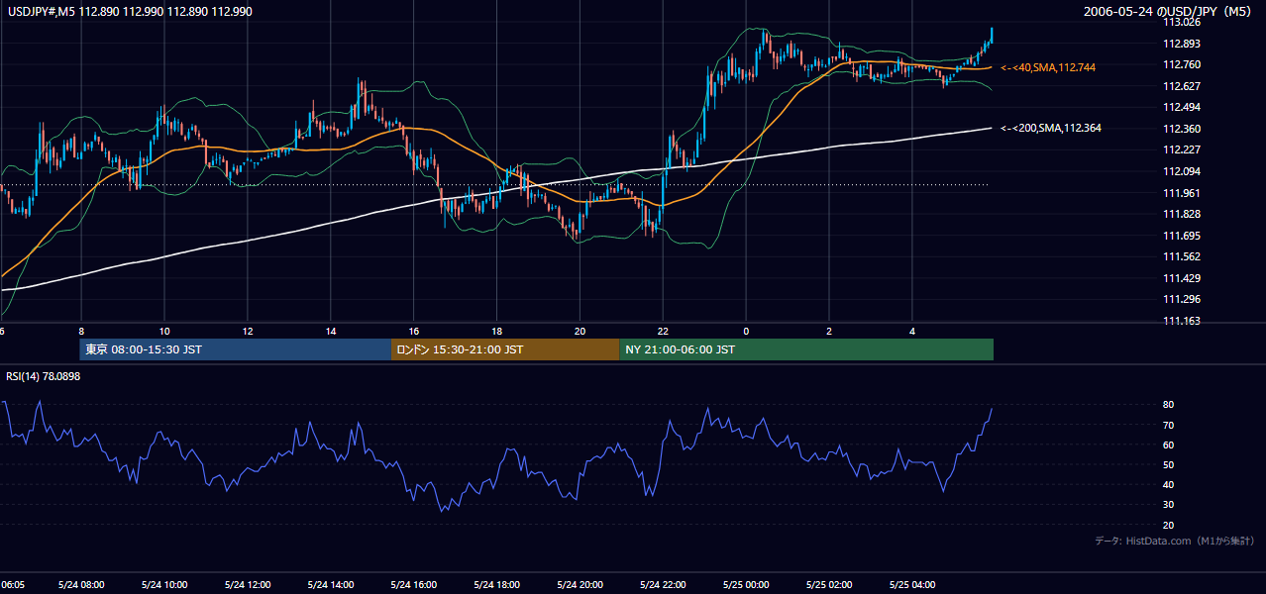The height and width of the screenshot is (594, 1266).
Task: Click the 5/24 10:00 date-time label
Action: (164, 585)
